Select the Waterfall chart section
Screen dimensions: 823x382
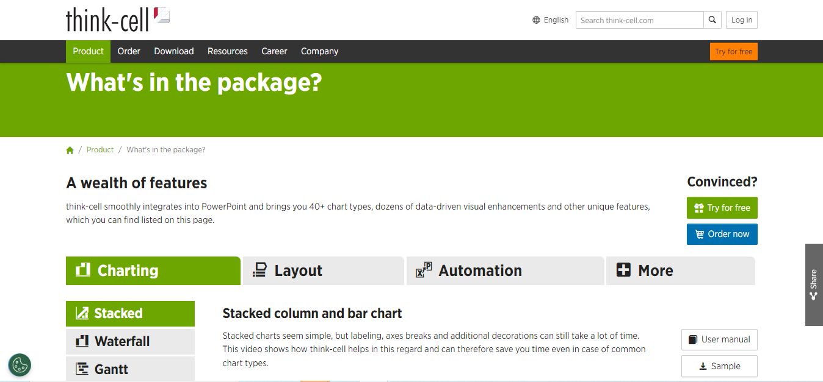coord(130,341)
